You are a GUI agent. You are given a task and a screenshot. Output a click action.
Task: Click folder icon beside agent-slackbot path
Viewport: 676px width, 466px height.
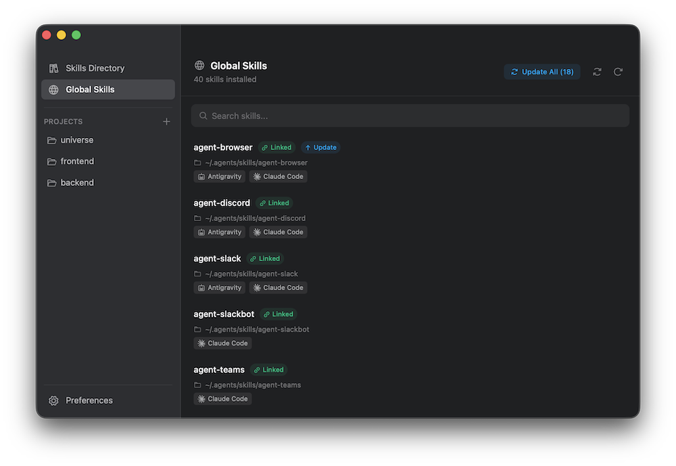click(x=197, y=329)
